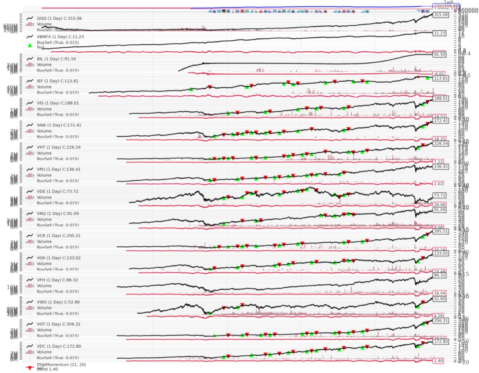Select the 'VOX (1 Day) C:133.02' legend label

coord(58,258)
